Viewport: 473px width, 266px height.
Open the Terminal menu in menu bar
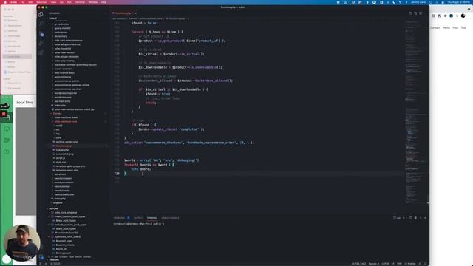coord(80,2)
